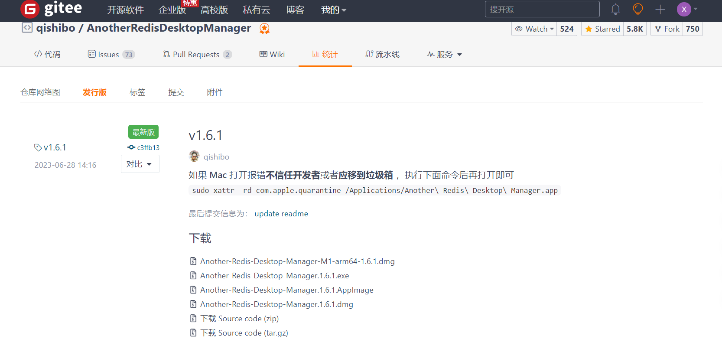Viewport: 722px width, 362px height.
Task: Click the orange lightbulb icon
Action: [x=637, y=9]
